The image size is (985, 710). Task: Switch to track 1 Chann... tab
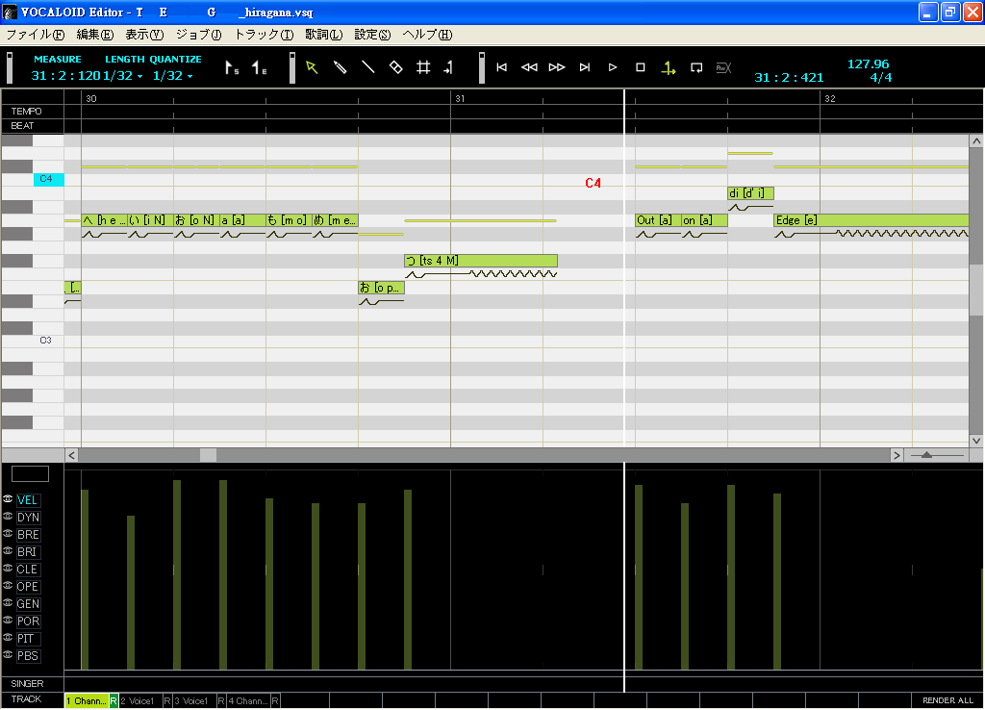pyautogui.click(x=87, y=700)
